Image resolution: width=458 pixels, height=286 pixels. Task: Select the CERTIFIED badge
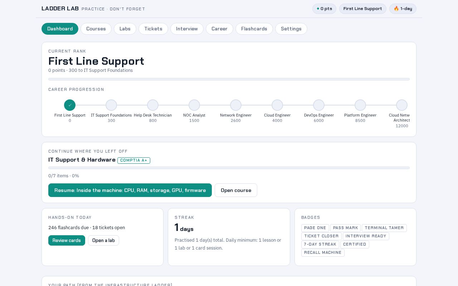pyautogui.click(x=355, y=245)
